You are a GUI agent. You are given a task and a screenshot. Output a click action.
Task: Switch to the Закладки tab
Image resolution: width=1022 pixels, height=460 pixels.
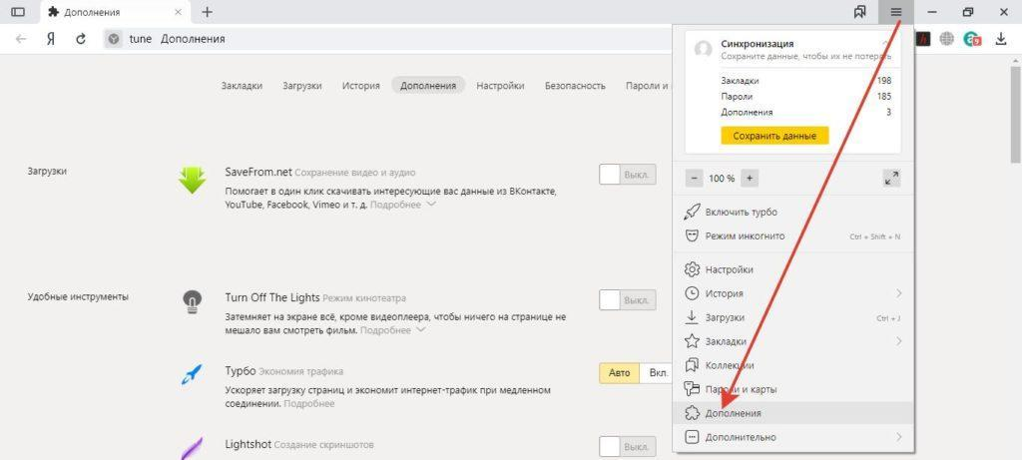[x=242, y=86]
